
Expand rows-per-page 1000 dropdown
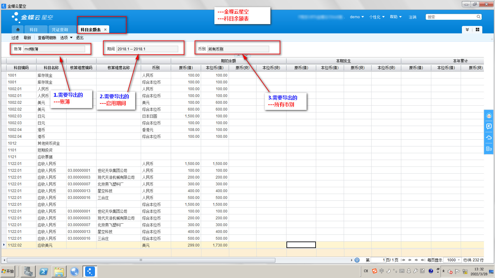pyautogui.click(x=459, y=260)
